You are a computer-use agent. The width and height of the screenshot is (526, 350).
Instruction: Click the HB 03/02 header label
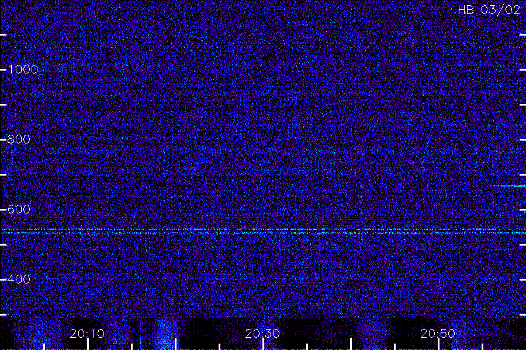[489, 10]
